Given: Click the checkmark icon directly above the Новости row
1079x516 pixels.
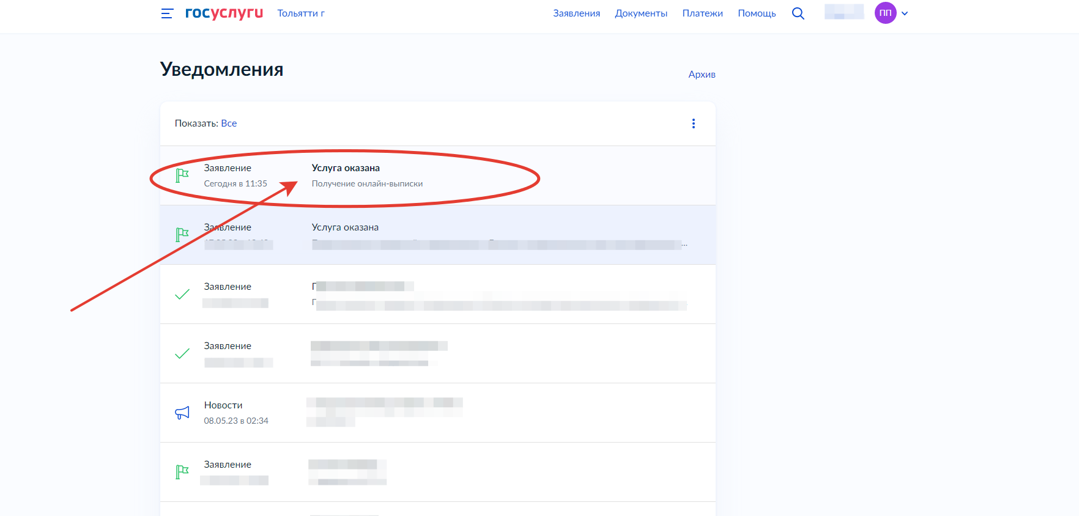Looking at the screenshot, I should [x=182, y=353].
